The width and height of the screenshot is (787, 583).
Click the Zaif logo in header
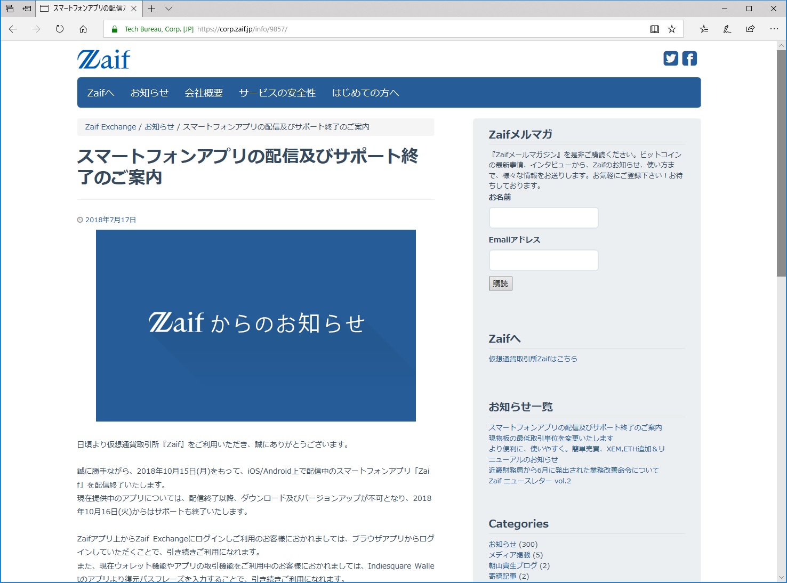(x=104, y=59)
